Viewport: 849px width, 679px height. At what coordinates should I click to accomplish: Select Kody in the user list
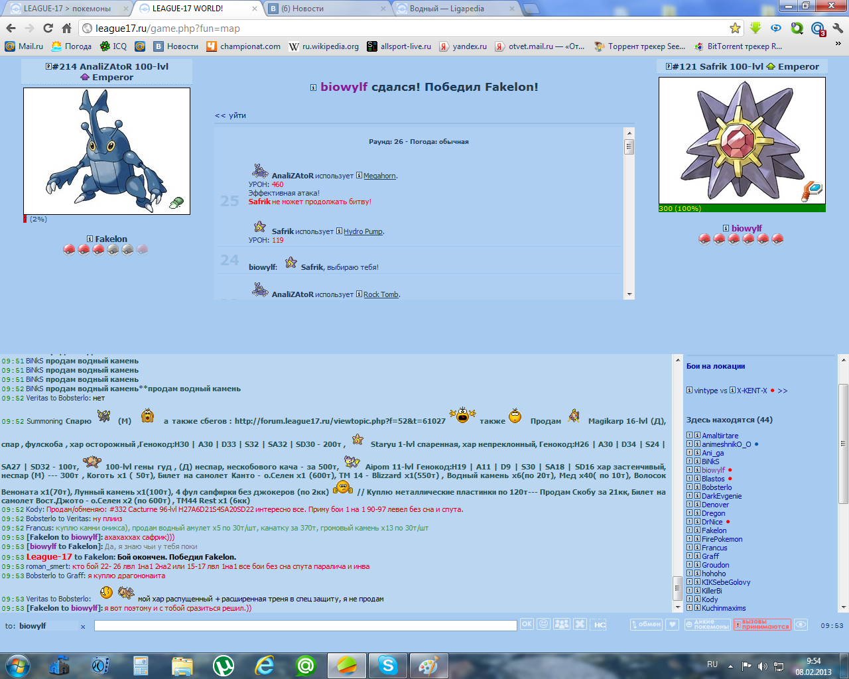pyautogui.click(x=710, y=599)
